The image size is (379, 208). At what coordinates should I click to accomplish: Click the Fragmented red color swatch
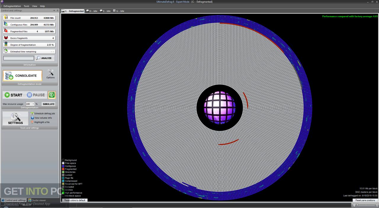point(63,169)
